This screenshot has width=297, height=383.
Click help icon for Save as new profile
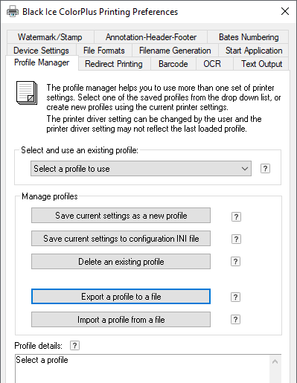click(236, 216)
